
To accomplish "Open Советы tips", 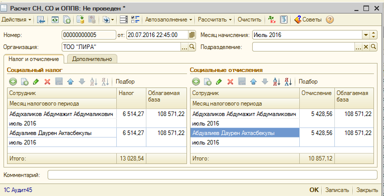I will tap(308, 20).
